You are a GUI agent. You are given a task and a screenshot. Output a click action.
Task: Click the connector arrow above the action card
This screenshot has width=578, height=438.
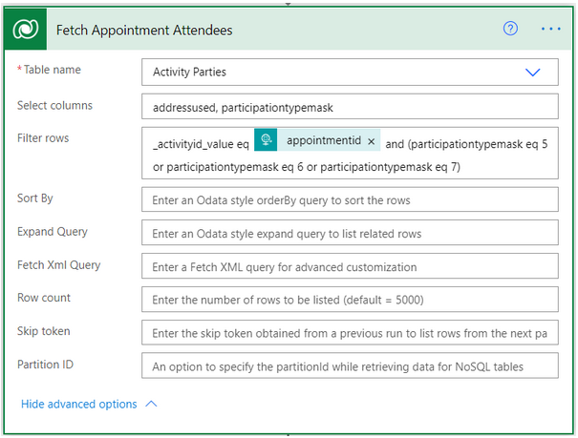pos(289,3)
